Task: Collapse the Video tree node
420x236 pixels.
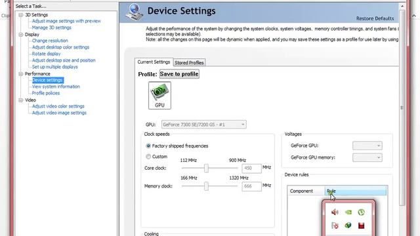Action: point(21,100)
